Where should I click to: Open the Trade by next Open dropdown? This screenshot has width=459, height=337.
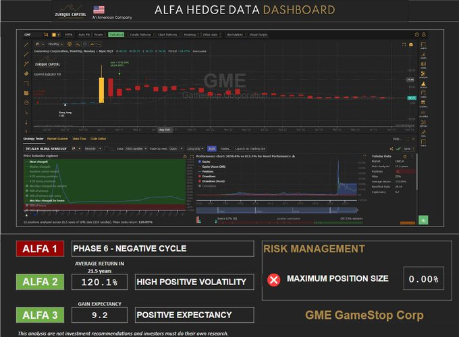coord(175,149)
